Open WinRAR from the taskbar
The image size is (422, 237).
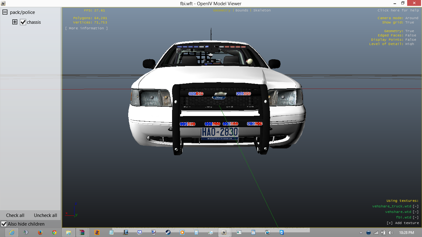click(82, 232)
